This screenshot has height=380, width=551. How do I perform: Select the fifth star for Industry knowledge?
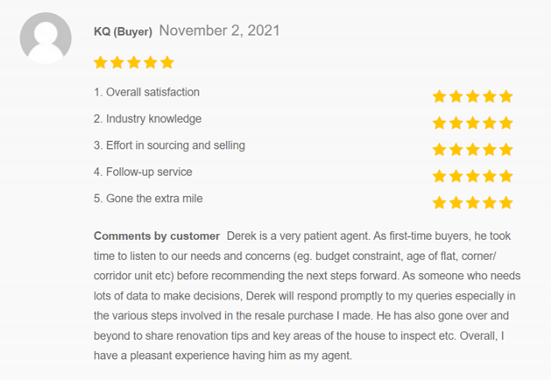coord(505,123)
